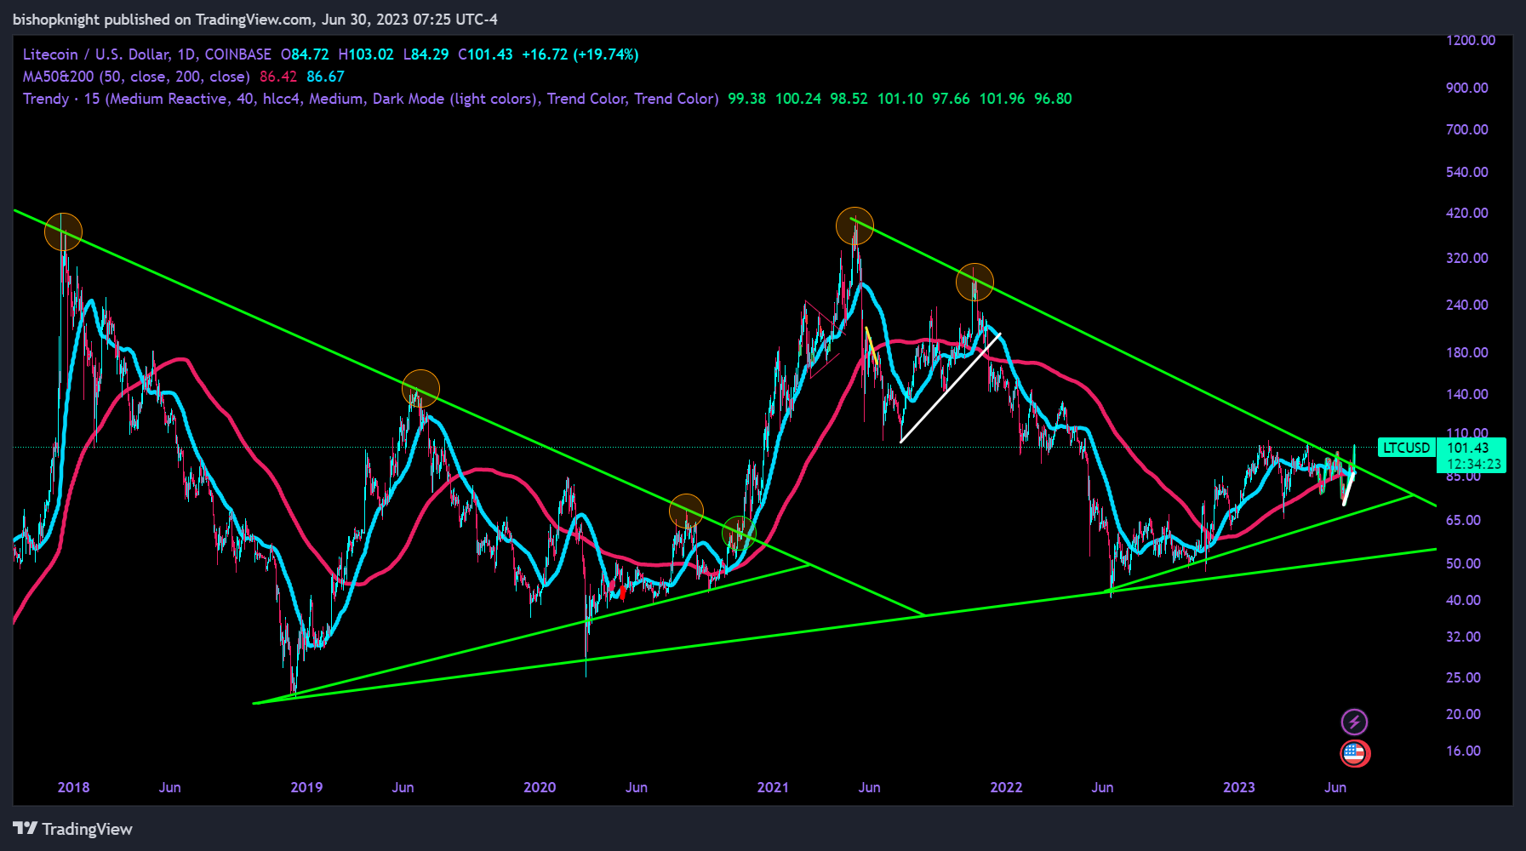Click the 2023 time axis label
The height and width of the screenshot is (851, 1526).
click(x=1239, y=787)
